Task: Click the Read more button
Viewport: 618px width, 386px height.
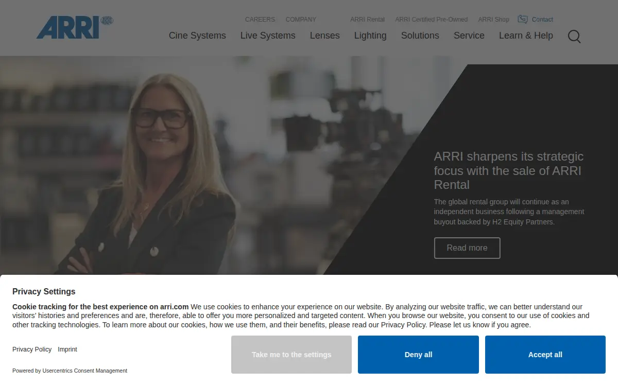Action: point(467,248)
